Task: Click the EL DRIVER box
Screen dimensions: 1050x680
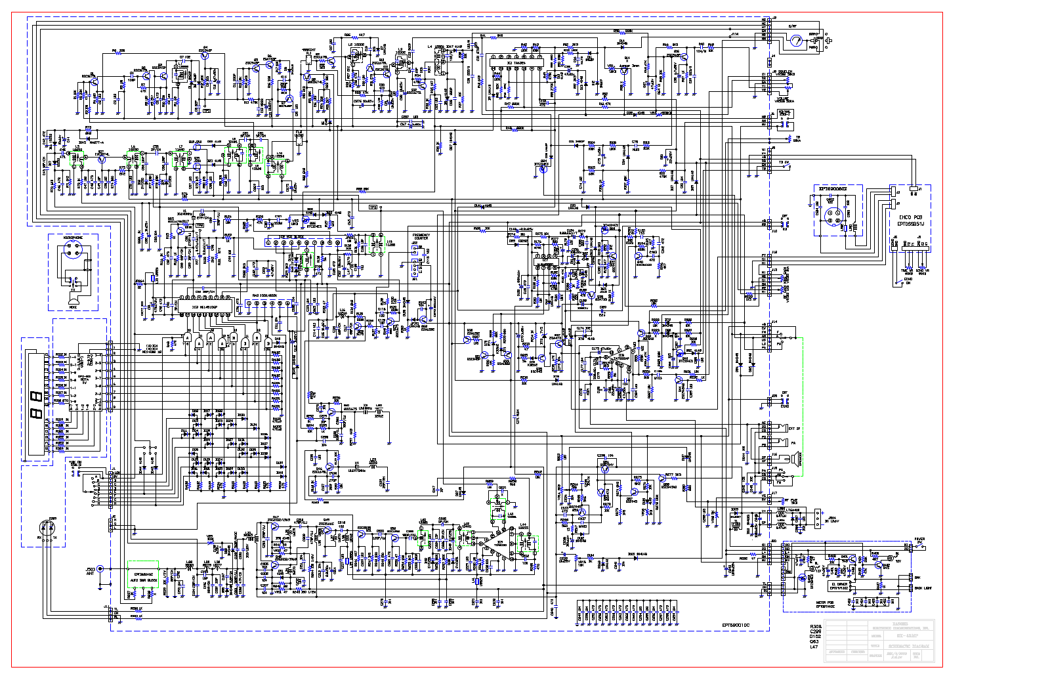Action: pos(840,585)
